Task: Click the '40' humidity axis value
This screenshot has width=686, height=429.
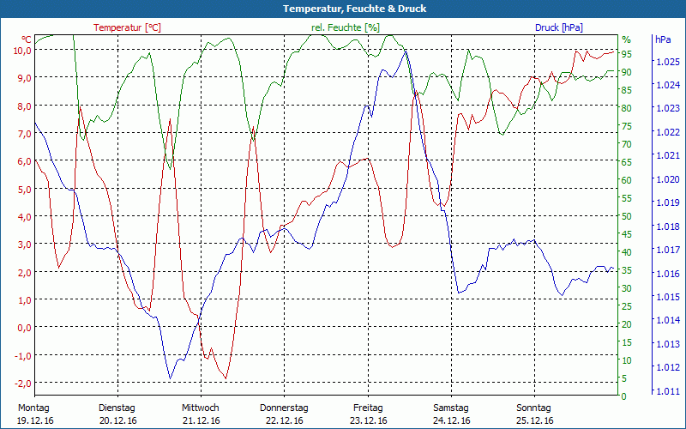Action: pyautogui.click(x=627, y=251)
